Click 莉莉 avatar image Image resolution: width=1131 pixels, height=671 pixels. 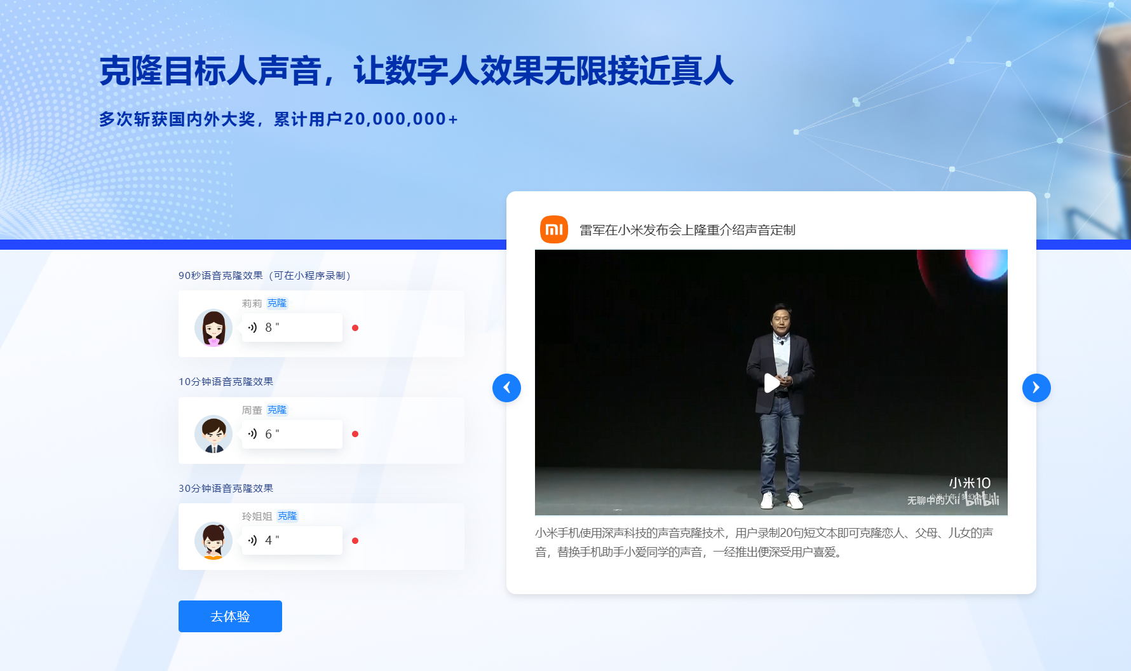pyautogui.click(x=213, y=328)
